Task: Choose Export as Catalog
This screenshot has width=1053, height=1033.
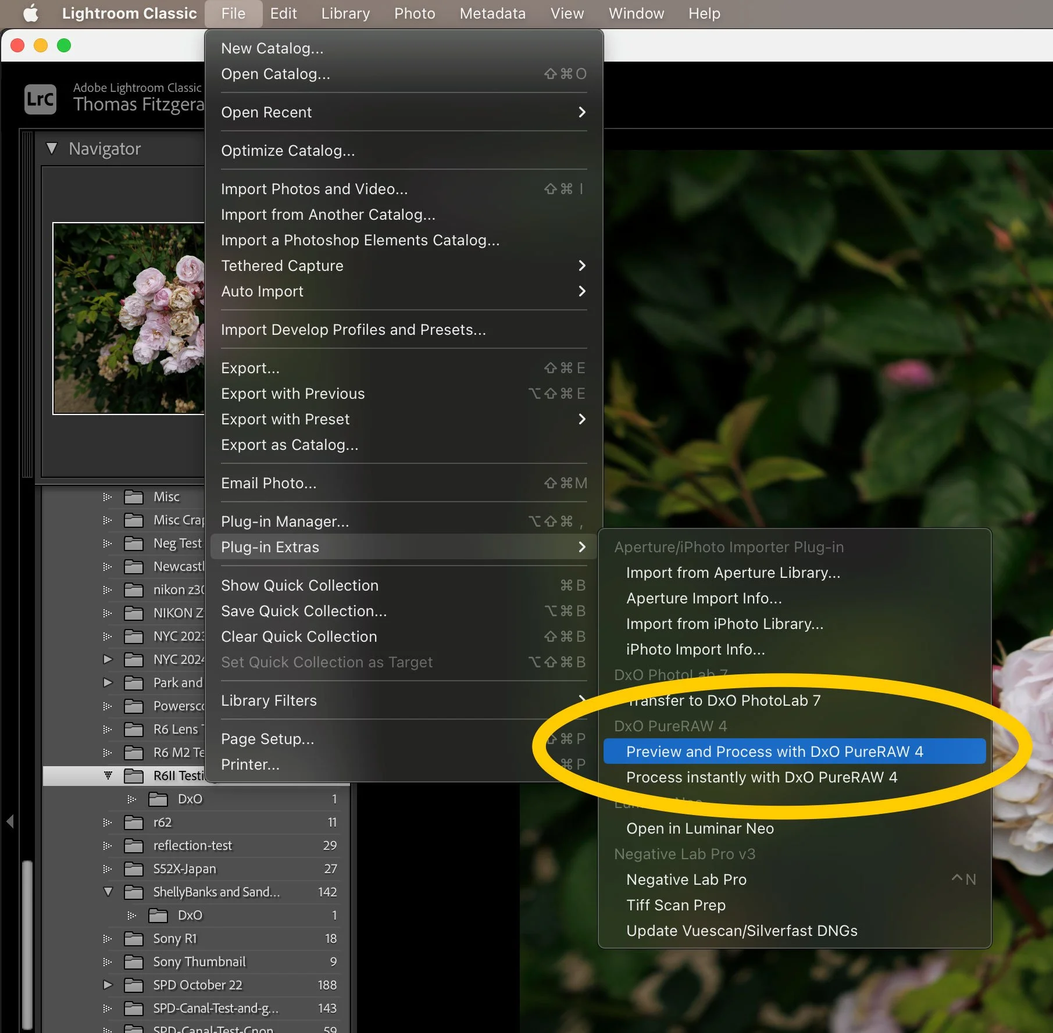Action: click(x=404, y=445)
